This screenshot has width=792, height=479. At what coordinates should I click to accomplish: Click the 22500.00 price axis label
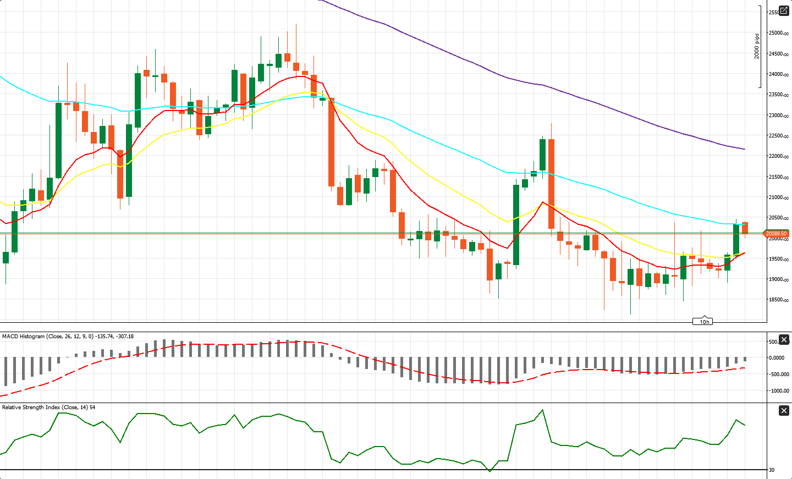coord(779,136)
